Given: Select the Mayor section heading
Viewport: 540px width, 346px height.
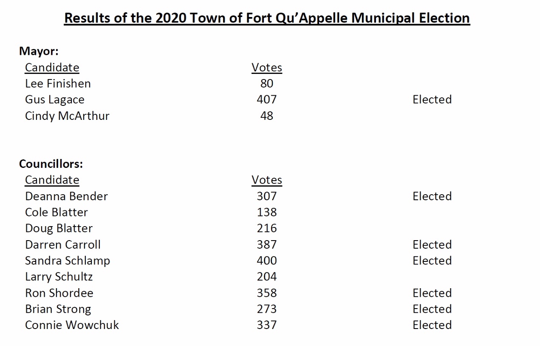Looking at the screenshot, I should tap(39, 51).
